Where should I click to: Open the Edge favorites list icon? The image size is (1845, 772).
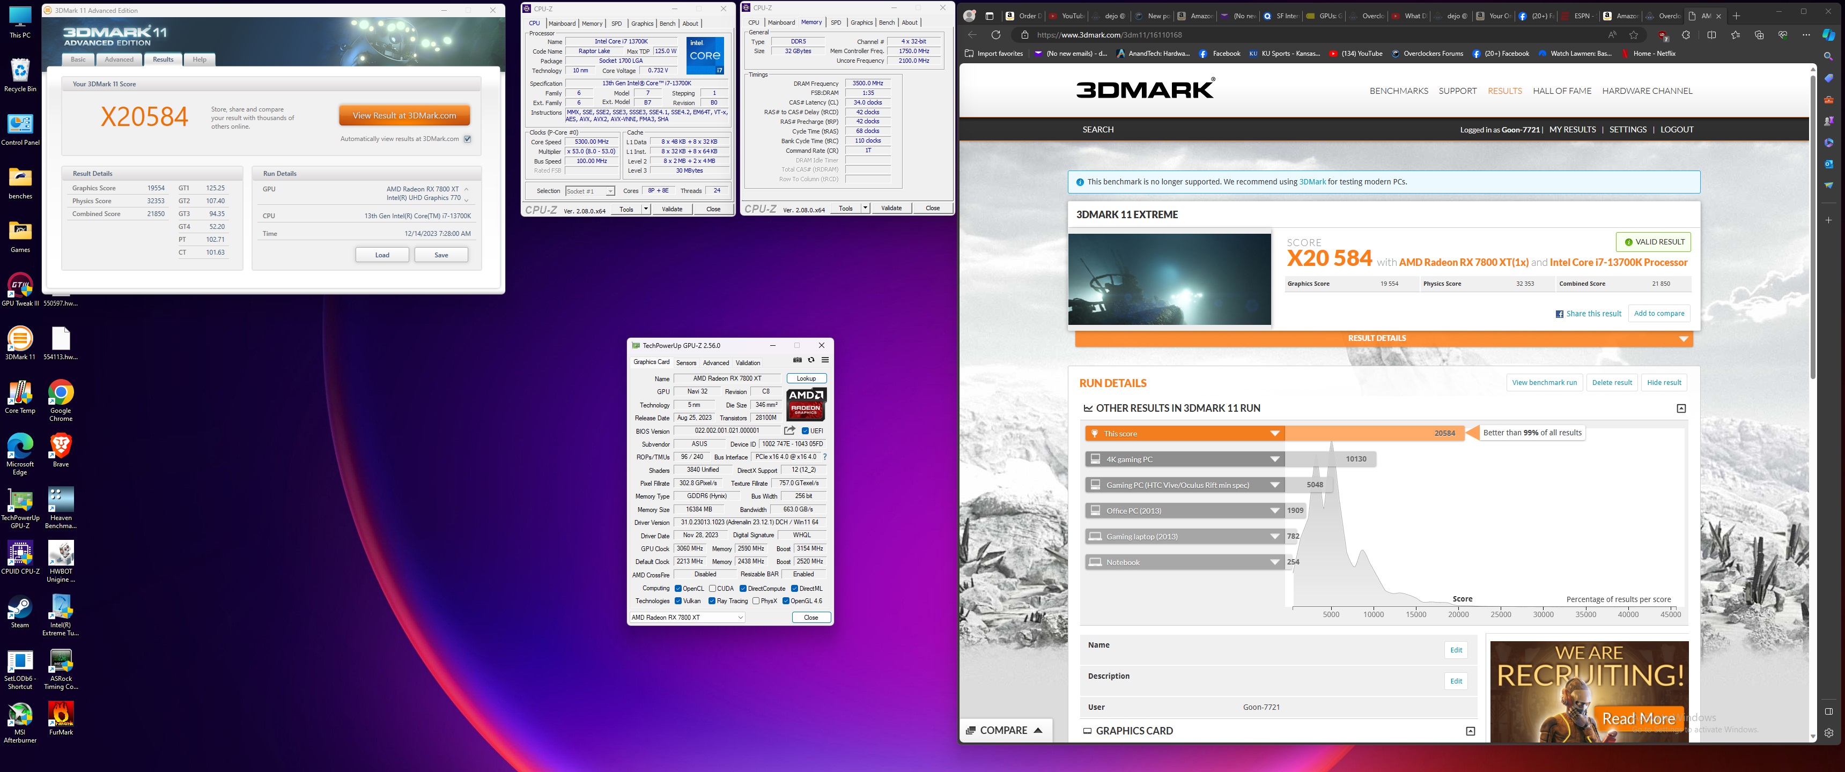coord(1736,34)
